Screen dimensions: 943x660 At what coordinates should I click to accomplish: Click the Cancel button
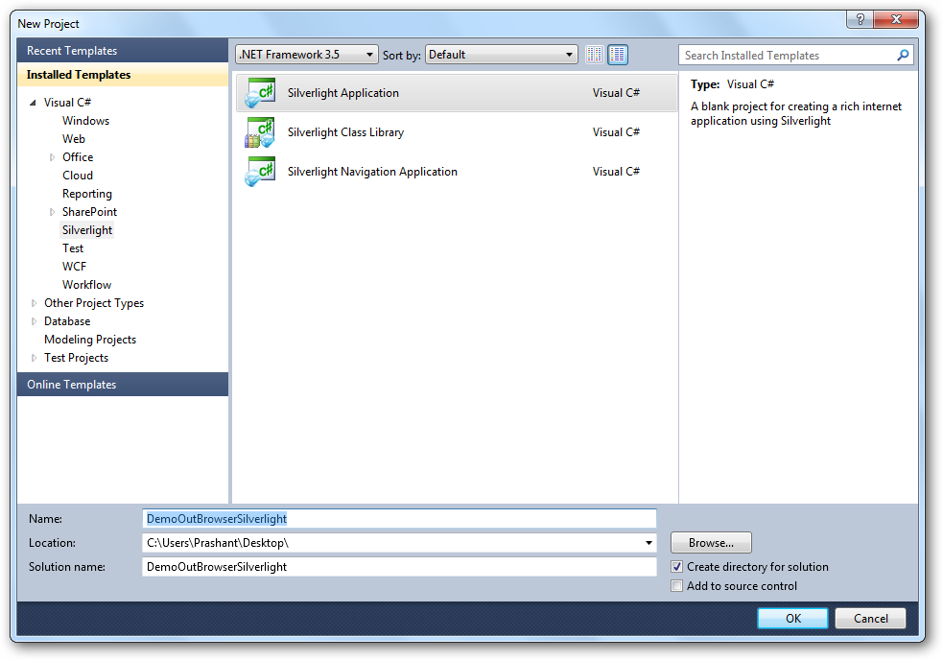870,619
